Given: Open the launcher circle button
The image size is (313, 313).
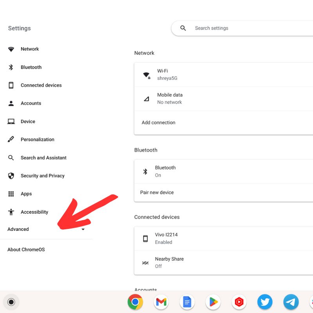Looking at the screenshot, I should [11, 302].
